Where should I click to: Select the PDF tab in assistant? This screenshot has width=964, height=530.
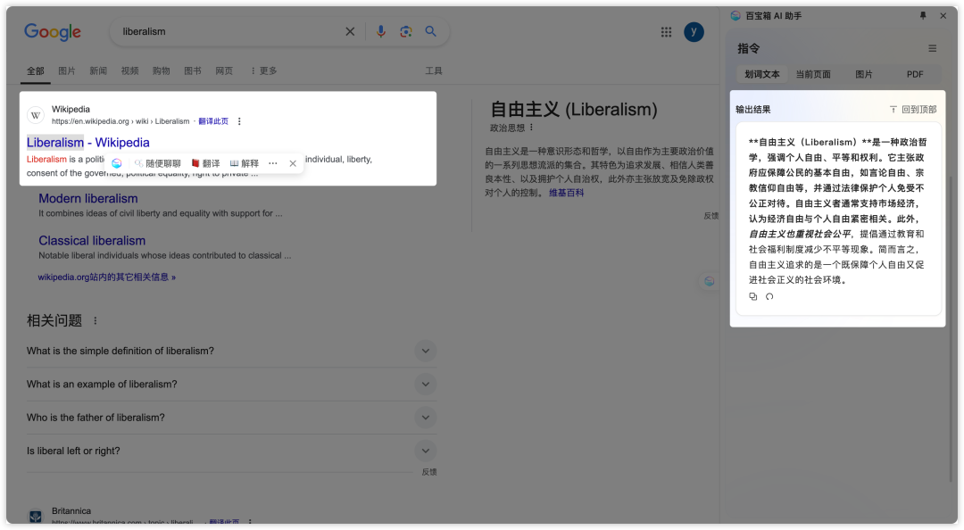click(x=915, y=74)
